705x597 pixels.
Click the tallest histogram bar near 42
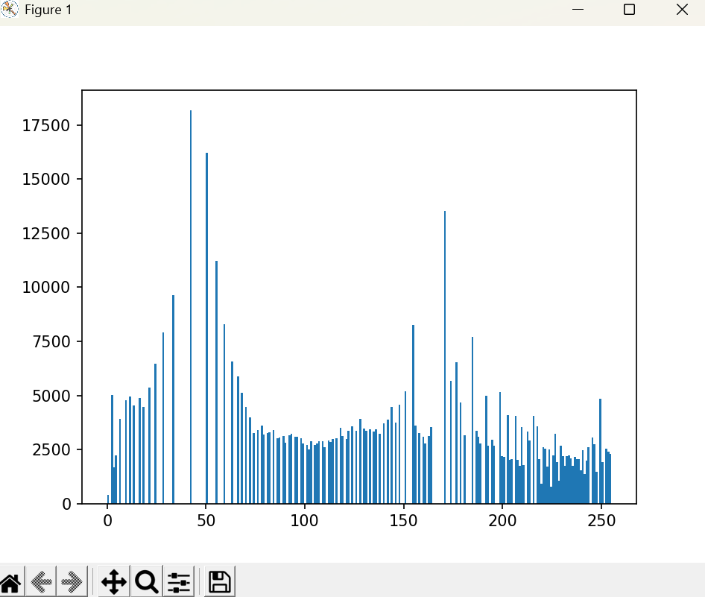(x=191, y=306)
